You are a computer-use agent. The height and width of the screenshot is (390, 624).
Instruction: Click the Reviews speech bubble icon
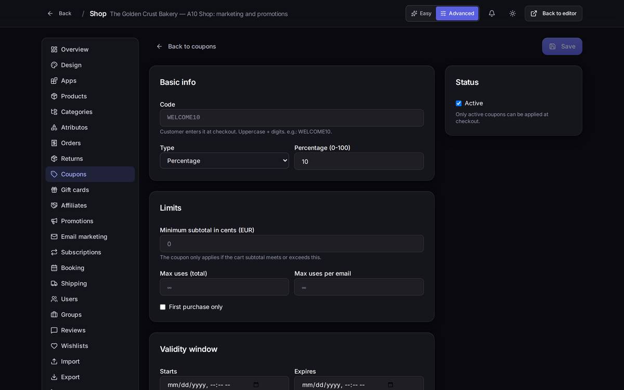[x=54, y=330]
